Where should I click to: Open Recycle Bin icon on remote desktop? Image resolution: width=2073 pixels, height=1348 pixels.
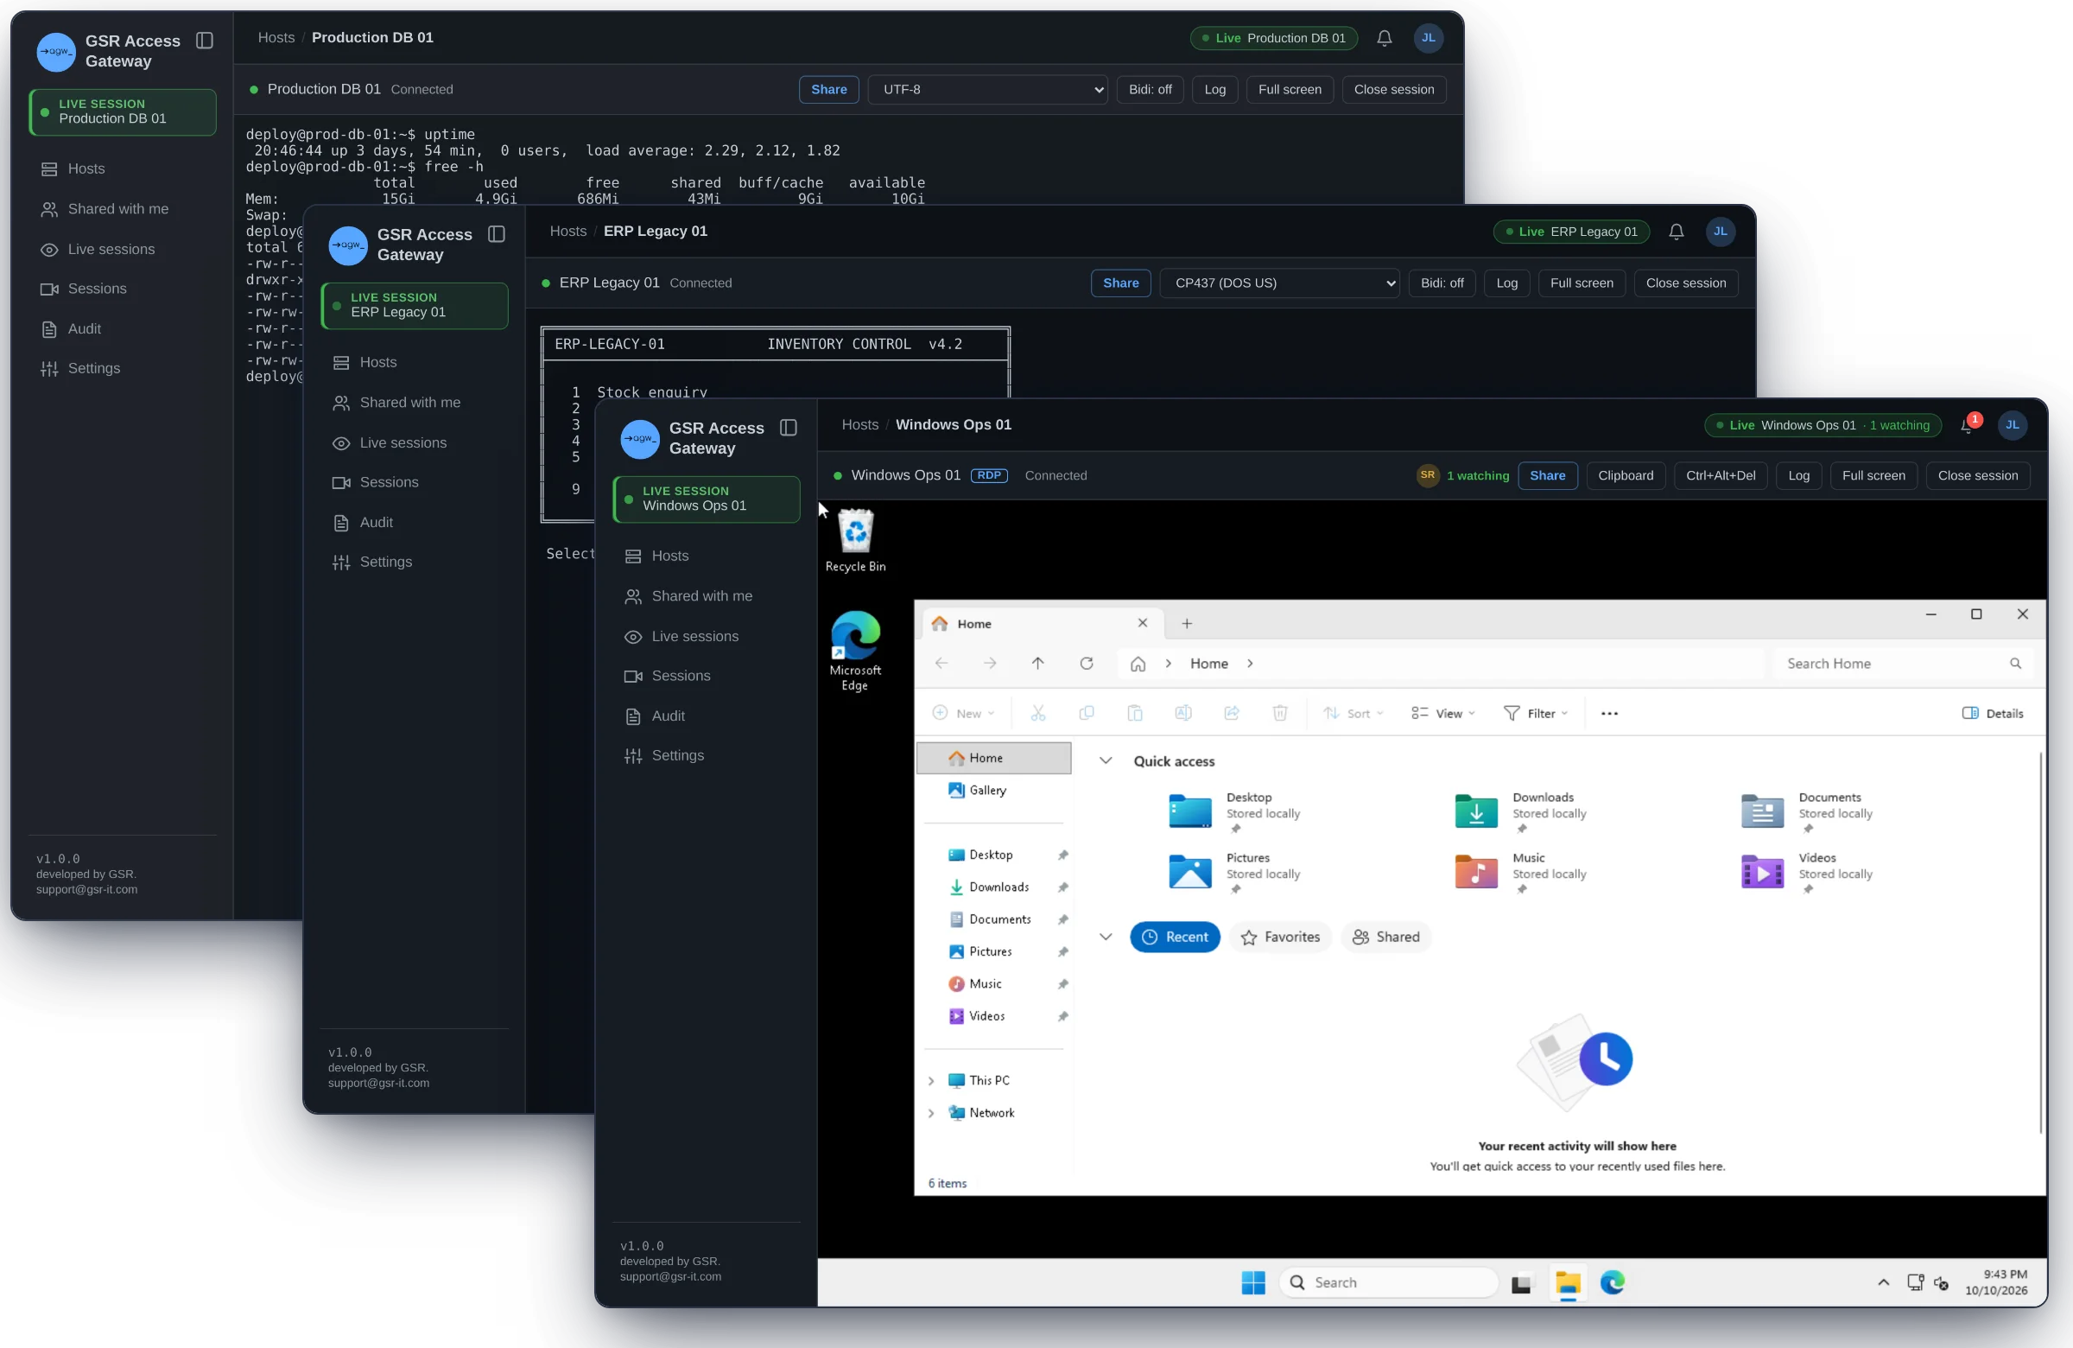pos(855,540)
